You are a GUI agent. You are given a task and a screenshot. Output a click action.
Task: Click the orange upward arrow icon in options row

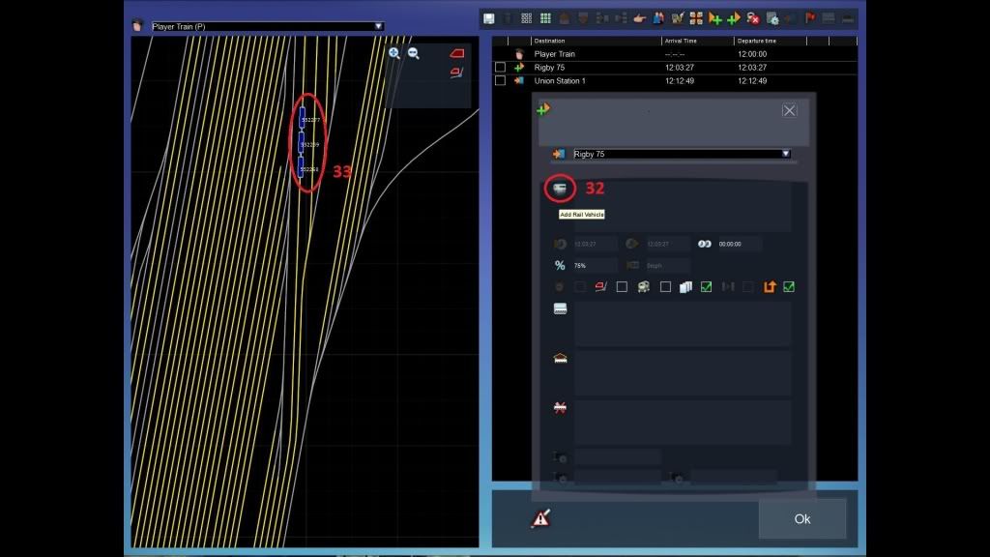click(x=769, y=286)
